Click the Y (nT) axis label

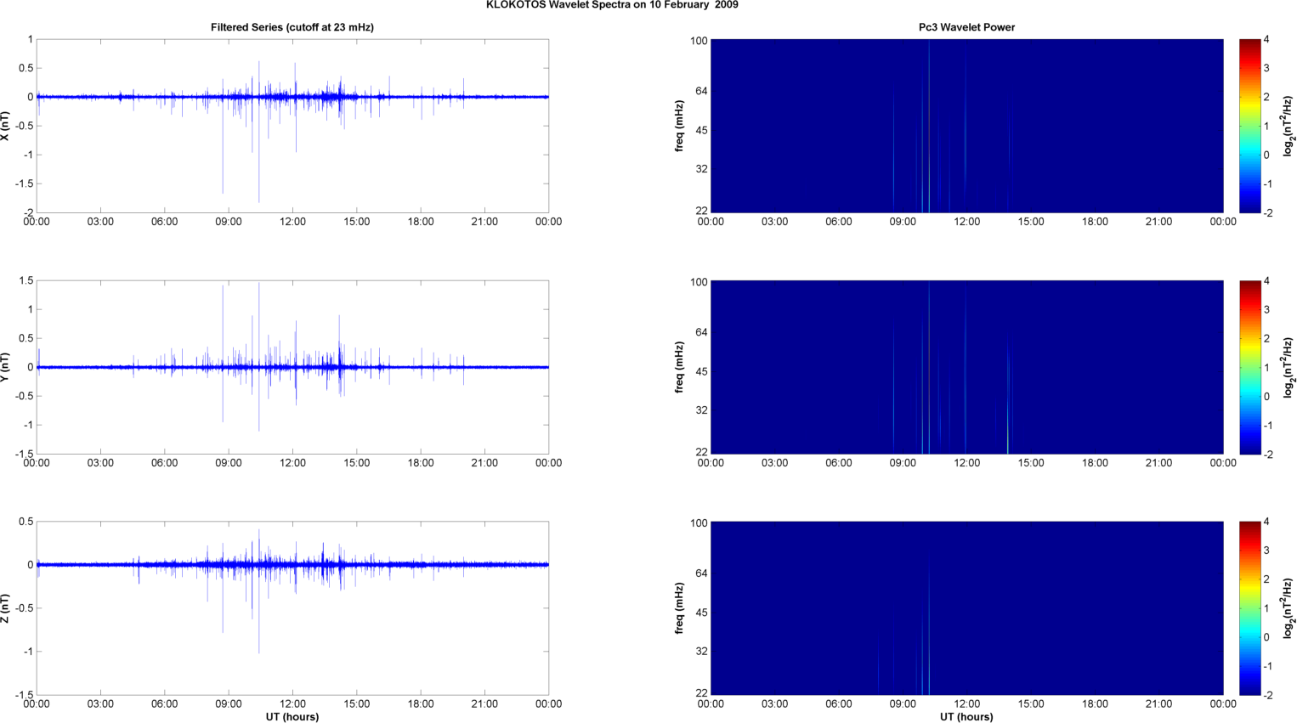(x=5, y=367)
